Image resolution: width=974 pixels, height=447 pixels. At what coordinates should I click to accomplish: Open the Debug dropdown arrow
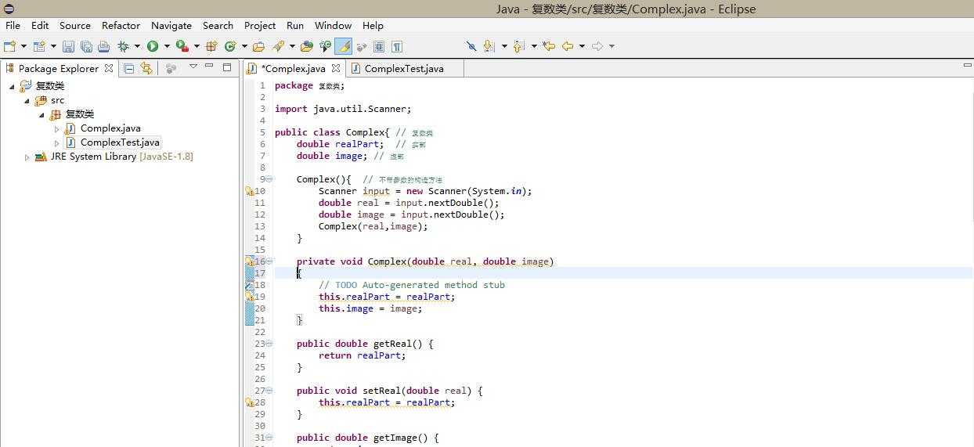pyautogui.click(x=137, y=46)
